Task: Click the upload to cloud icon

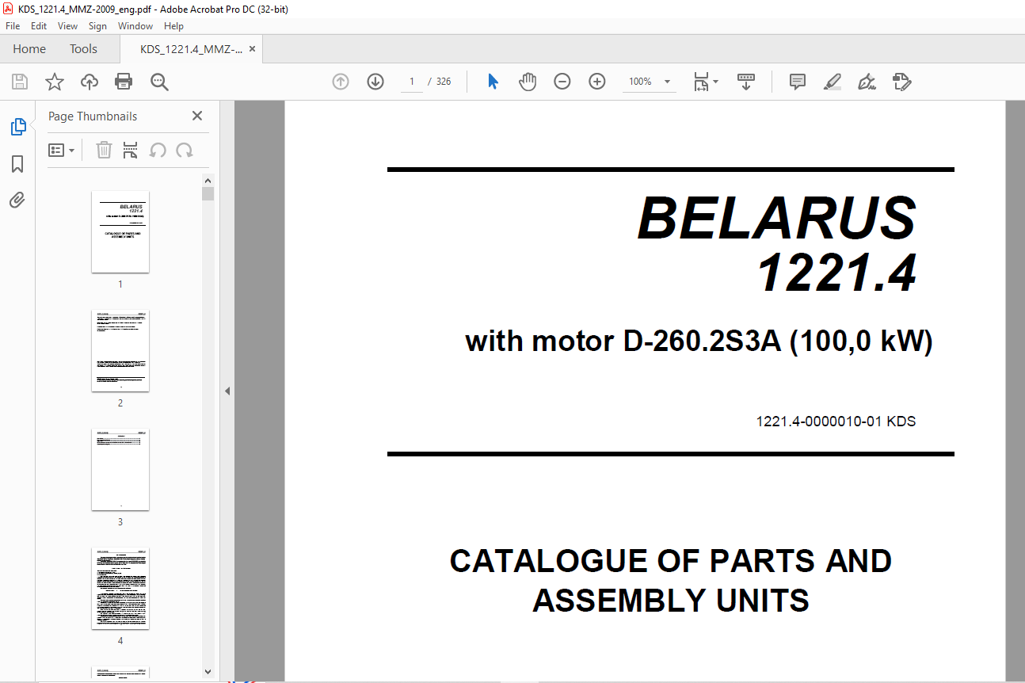Action: (89, 82)
